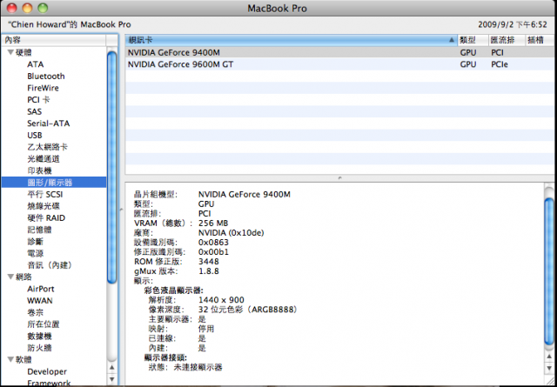Select WWAN in the sidebar
This screenshot has height=387, width=557.
point(40,301)
